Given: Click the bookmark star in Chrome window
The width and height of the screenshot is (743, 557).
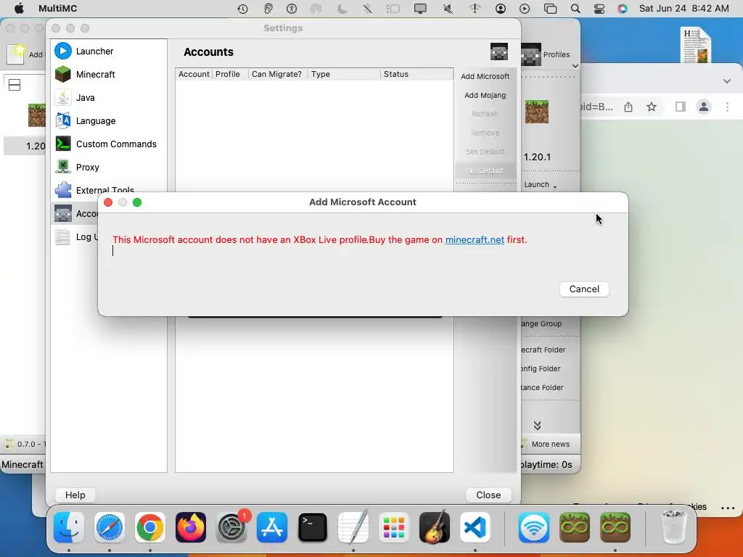Looking at the screenshot, I should [x=652, y=107].
